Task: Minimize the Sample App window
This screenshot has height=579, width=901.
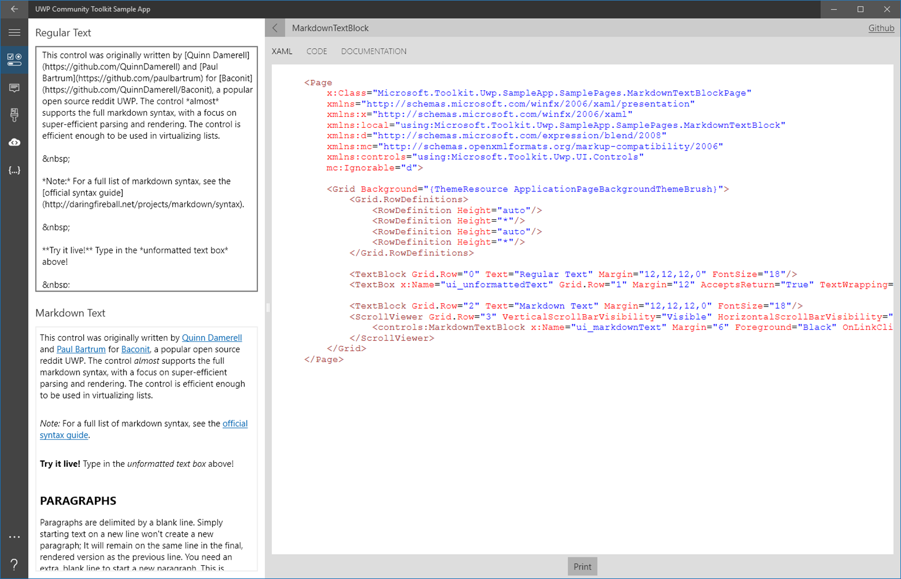Action: [x=834, y=9]
